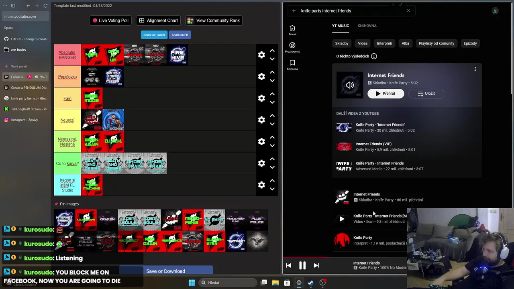Move Co to kurva? tier up
This screenshot has width=514, height=289.
272,159
